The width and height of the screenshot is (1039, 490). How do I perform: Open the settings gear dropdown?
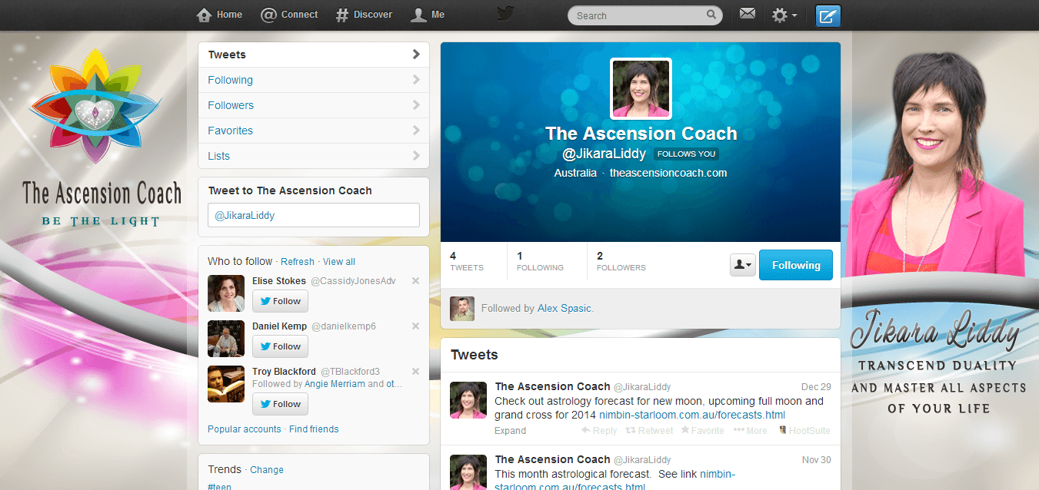(784, 15)
